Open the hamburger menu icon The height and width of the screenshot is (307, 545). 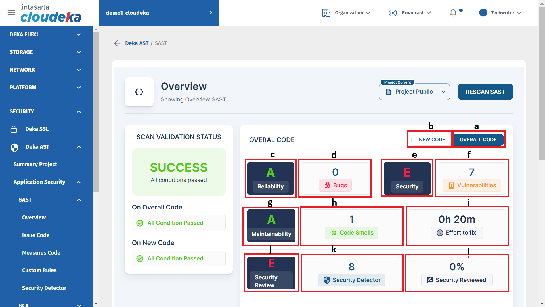11,13
